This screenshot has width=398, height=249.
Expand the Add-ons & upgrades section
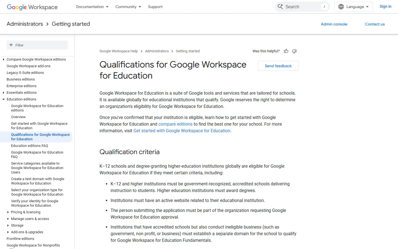[8, 232]
